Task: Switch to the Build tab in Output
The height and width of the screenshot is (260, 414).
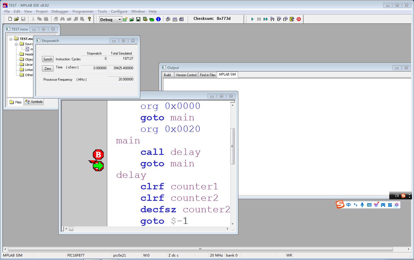Action: click(167, 75)
